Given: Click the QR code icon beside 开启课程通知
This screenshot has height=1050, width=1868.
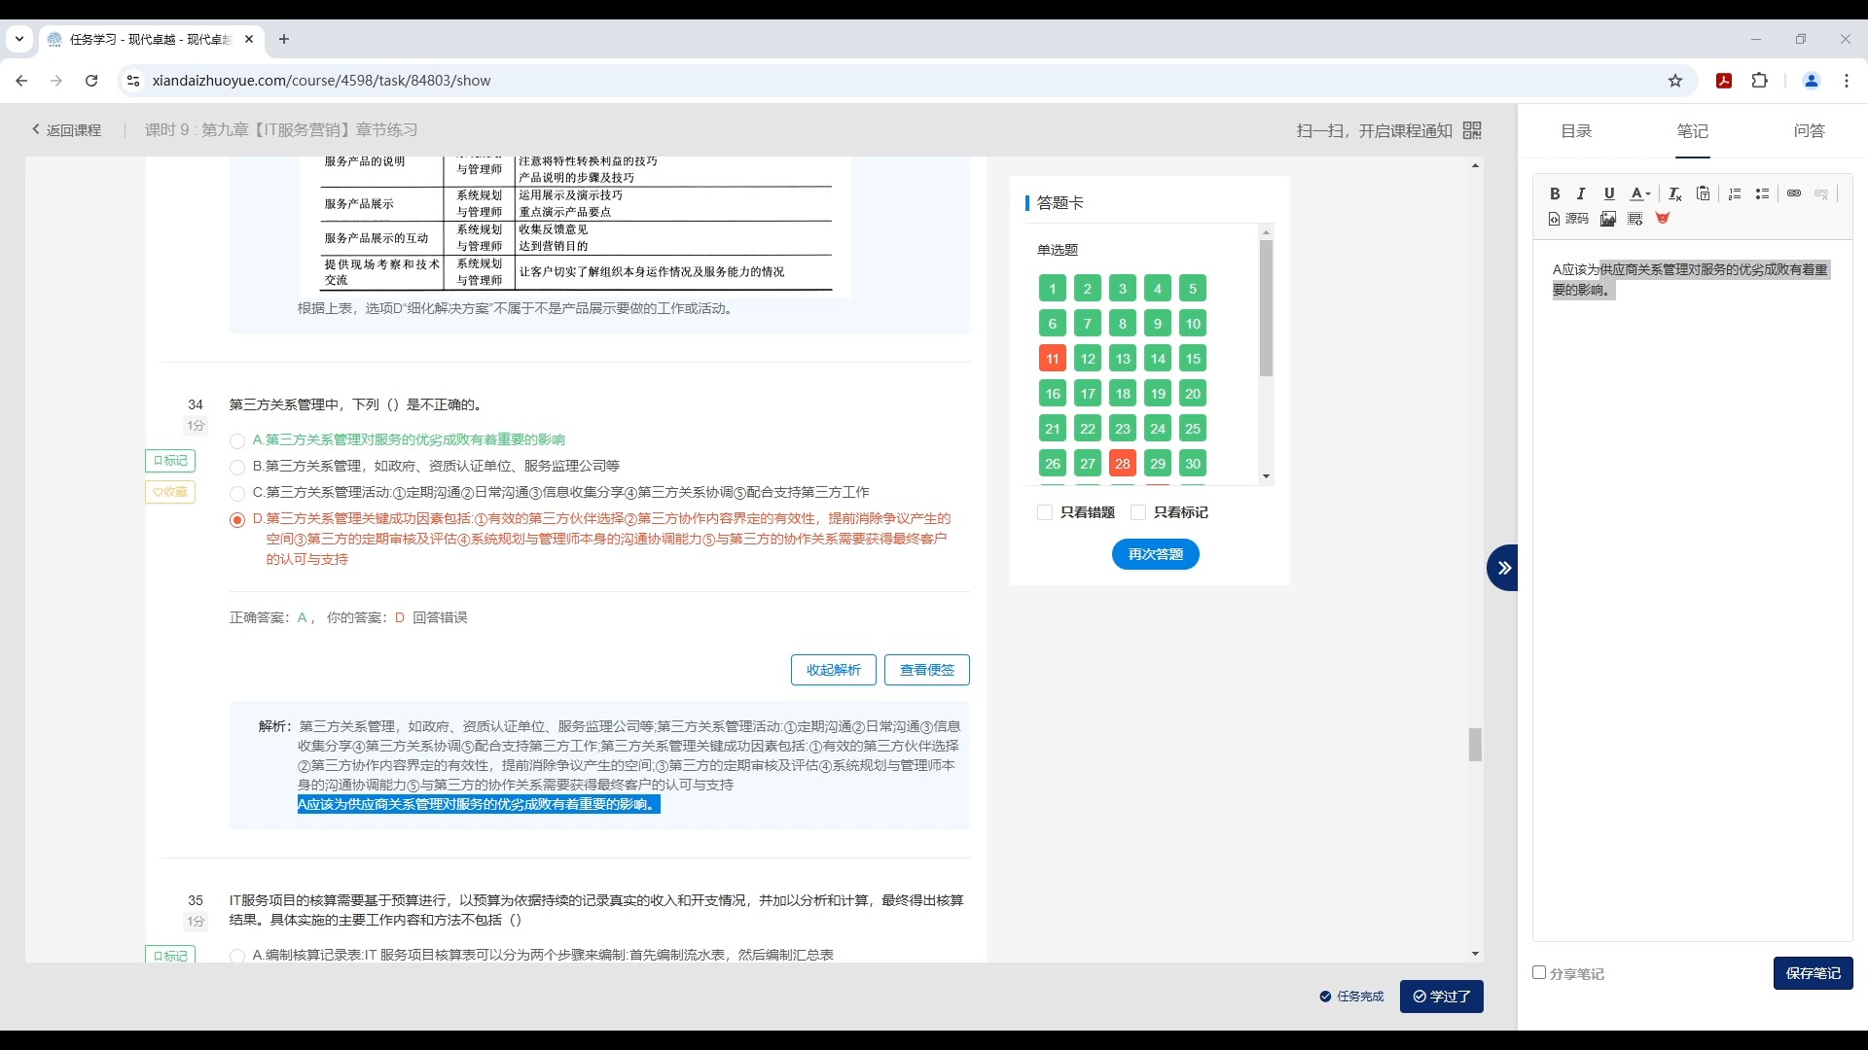Looking at the screenshot, I should pyautogui.click(x=1472, y=130).
